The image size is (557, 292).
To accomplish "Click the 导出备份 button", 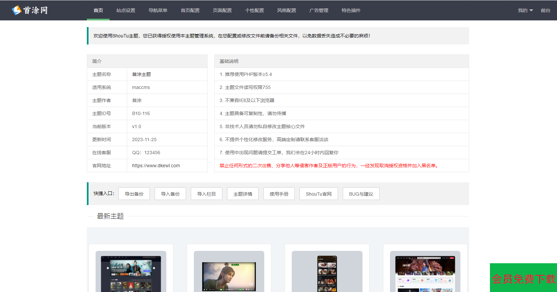I will click(x=134, y=194).
